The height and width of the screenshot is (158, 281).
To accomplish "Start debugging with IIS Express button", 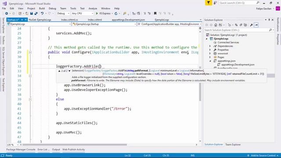I will (103, 14).
